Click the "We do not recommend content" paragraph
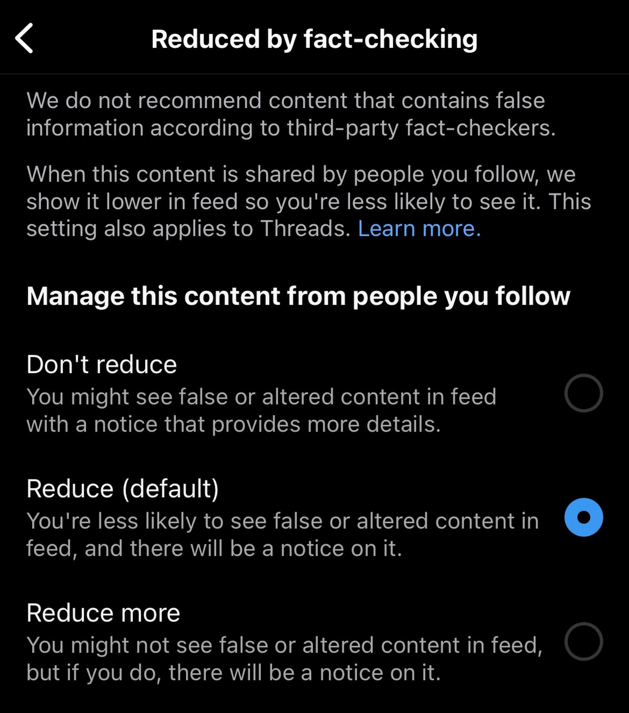629x713 pixels. pos(291,114)
